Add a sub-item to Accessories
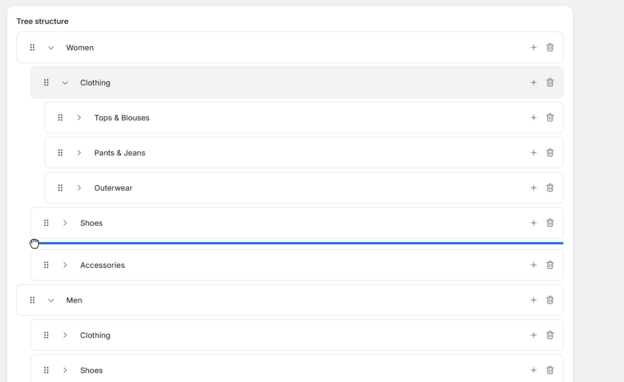Viewport: 624px width, 382px height. click(533, 265)
